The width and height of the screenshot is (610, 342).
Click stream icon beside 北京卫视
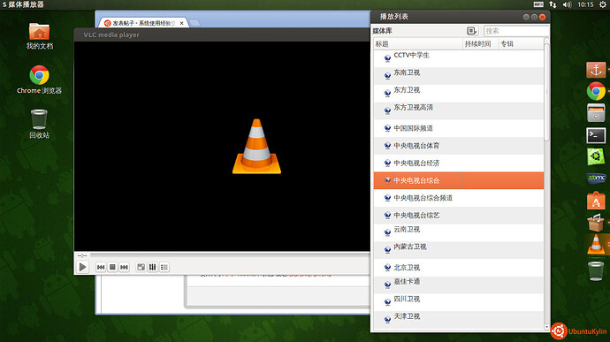[387, 267]
